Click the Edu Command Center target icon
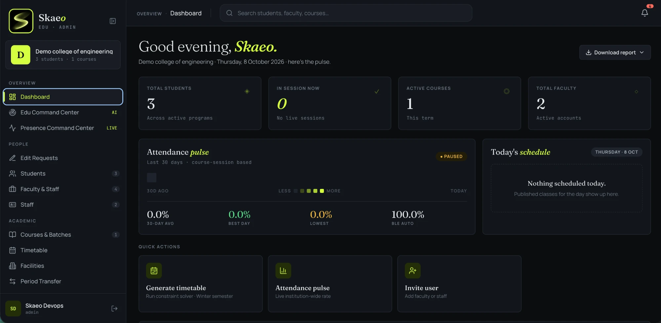The width and height of the screenshot is (661, 323). pyautogui.click(x=13, y=112)
